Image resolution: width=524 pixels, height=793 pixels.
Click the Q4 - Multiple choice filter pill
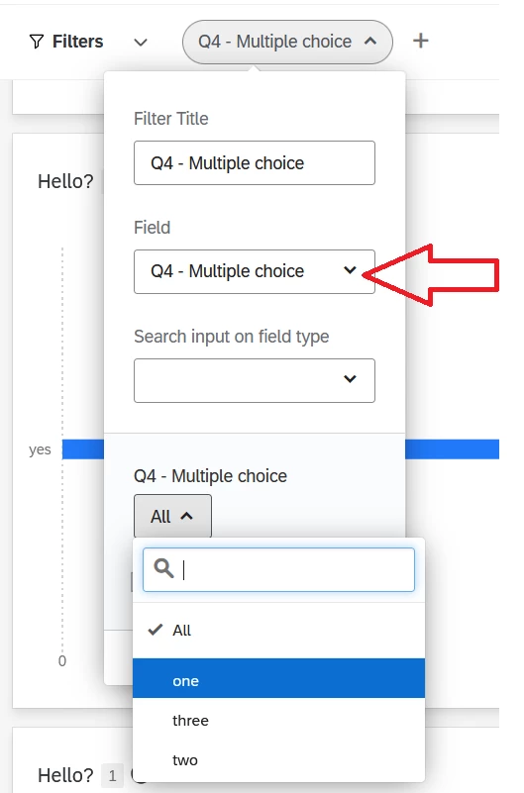click(287, 42)
